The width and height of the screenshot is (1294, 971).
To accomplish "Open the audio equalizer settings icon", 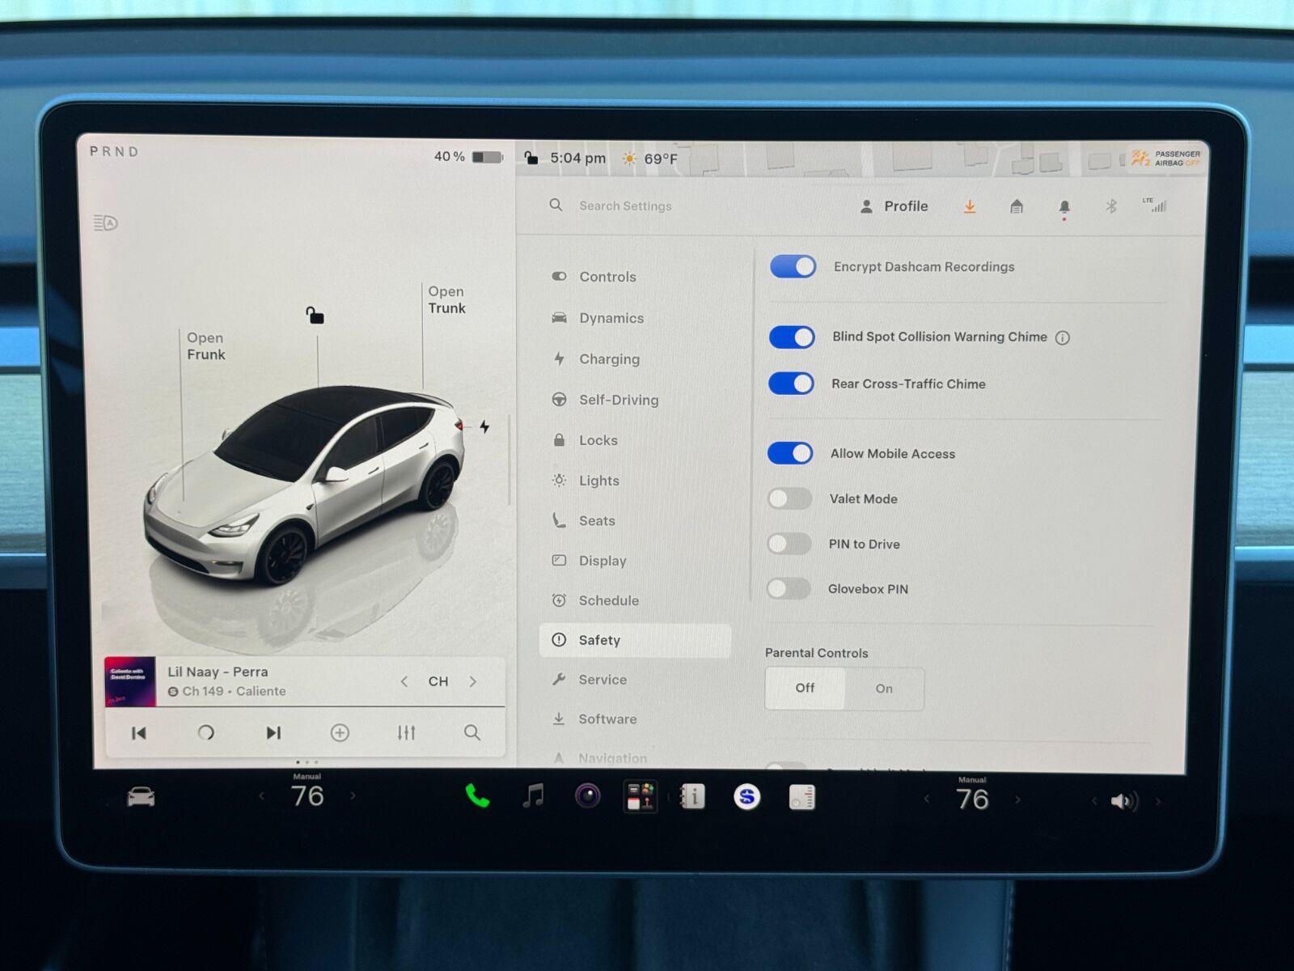I will coord(406,733).
